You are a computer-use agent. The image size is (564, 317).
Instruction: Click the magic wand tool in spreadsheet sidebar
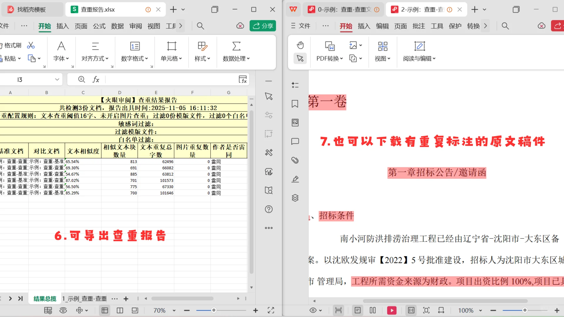[x=268, y=152]
